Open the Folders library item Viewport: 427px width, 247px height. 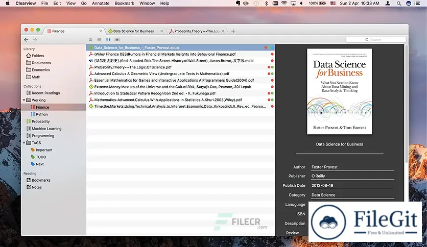pos(35,56)
